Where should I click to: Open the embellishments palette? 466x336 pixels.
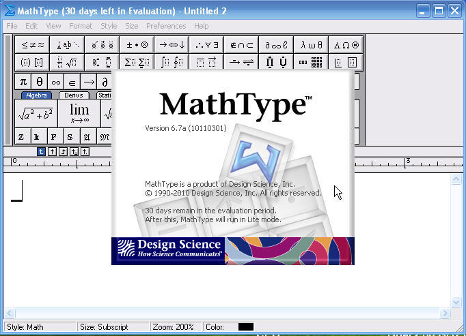(x=102, y=45)
